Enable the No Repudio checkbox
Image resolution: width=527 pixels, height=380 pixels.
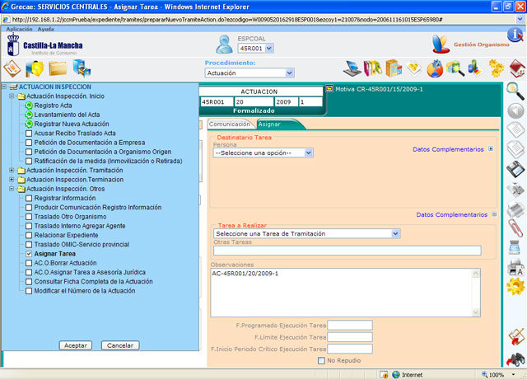coord(321,360)
